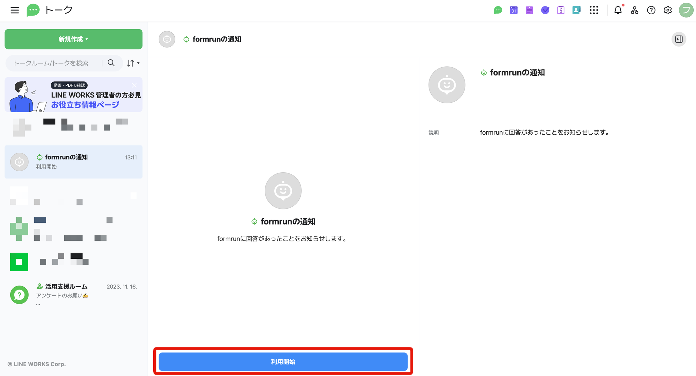Click the search magnifier icon

[x=111, y=63]
